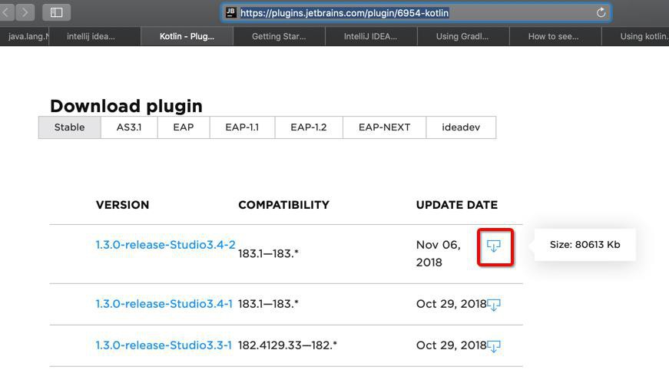669x370 pixels.
Task: Open the Using kotlin browser tab
Action: click(636, 37)
